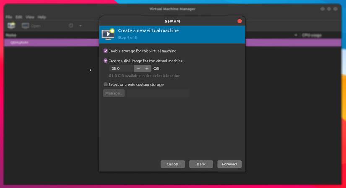Open the column dropdown arrow beside CPU usage

[296, 35]
